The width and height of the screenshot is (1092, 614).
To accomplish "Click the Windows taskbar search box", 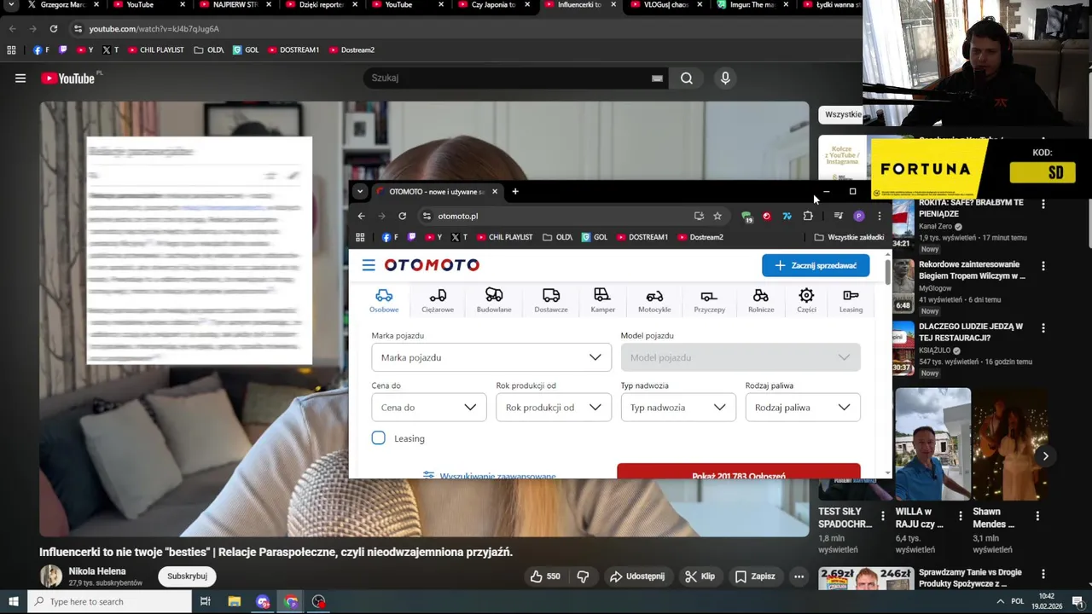I will click(x=110, y=602).
